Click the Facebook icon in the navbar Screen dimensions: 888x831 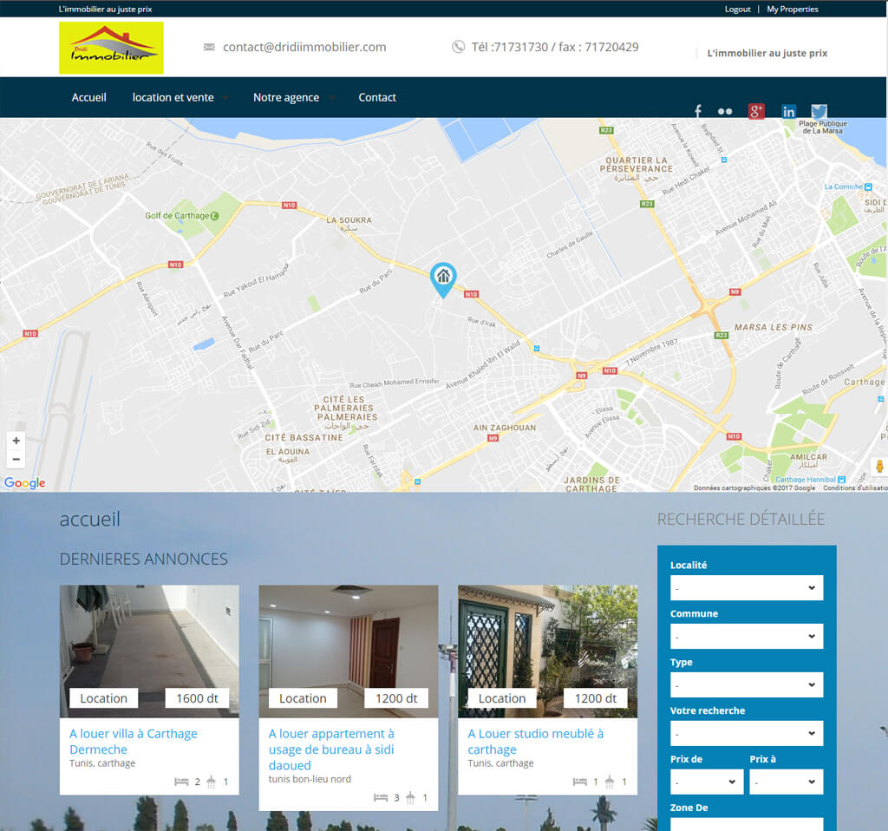point(698,111)
